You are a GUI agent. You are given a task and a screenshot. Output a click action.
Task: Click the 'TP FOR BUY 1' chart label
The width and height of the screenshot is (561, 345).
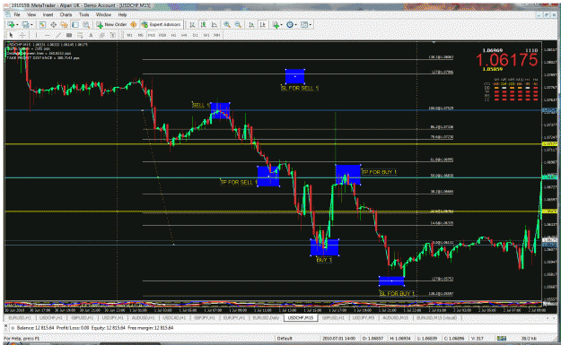(379, 172)
